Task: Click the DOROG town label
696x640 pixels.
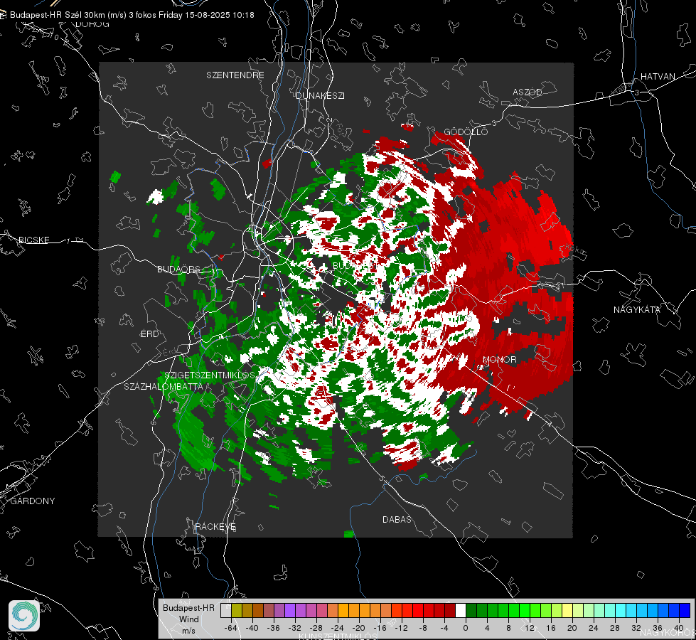Action: (x=92, y=24)
